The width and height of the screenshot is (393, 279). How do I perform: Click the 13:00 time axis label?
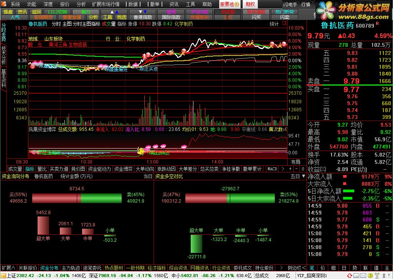click(x=152, y=162)
